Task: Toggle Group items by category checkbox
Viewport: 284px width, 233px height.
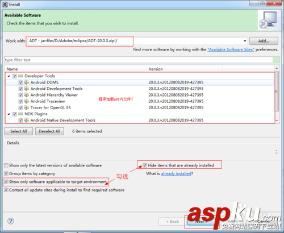Action: coord(6,173)
